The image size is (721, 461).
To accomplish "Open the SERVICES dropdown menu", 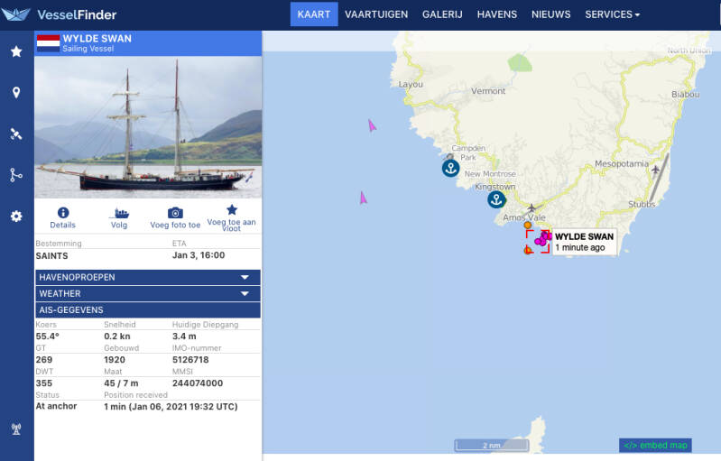I will coord(612,14).
